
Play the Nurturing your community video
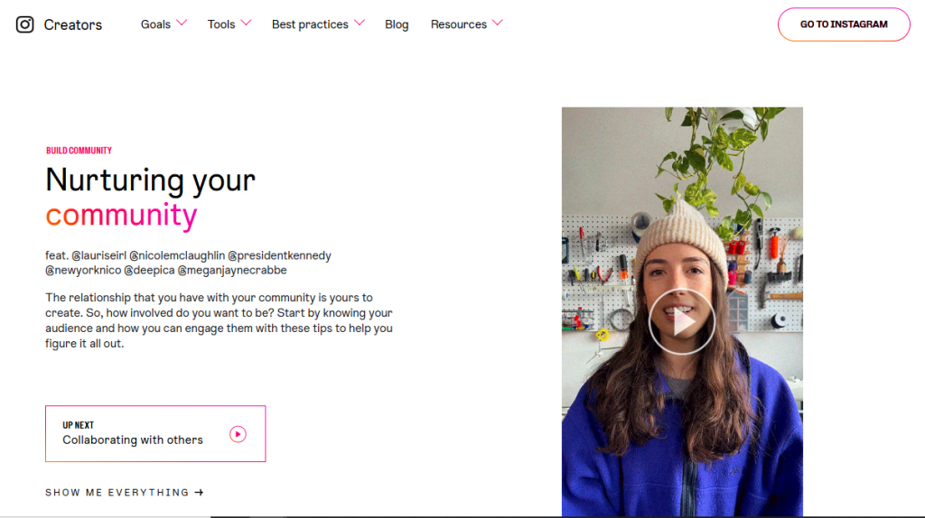682,321
